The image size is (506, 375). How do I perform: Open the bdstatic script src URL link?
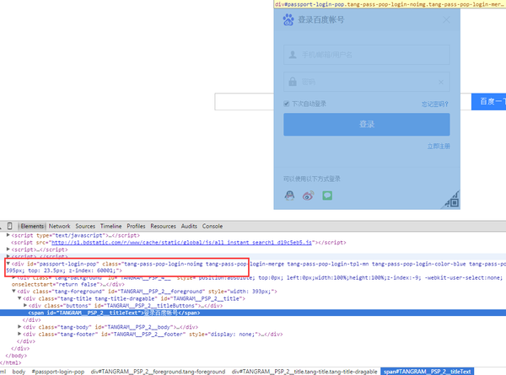point(181,242)
